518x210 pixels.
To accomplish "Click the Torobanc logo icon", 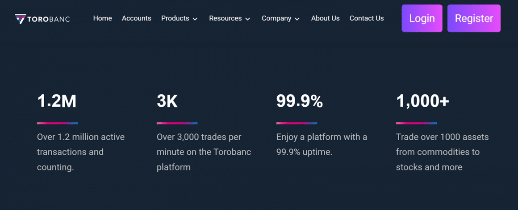I will (x=20, y=19).
